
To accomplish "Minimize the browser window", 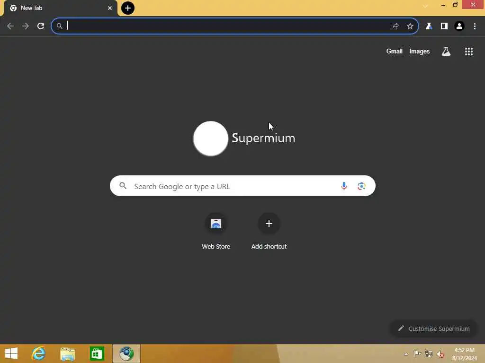I will 443,5.
